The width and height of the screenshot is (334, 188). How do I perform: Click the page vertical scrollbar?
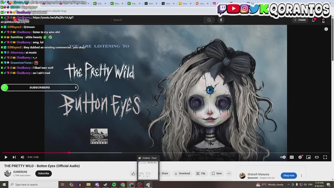coord(332,39)
